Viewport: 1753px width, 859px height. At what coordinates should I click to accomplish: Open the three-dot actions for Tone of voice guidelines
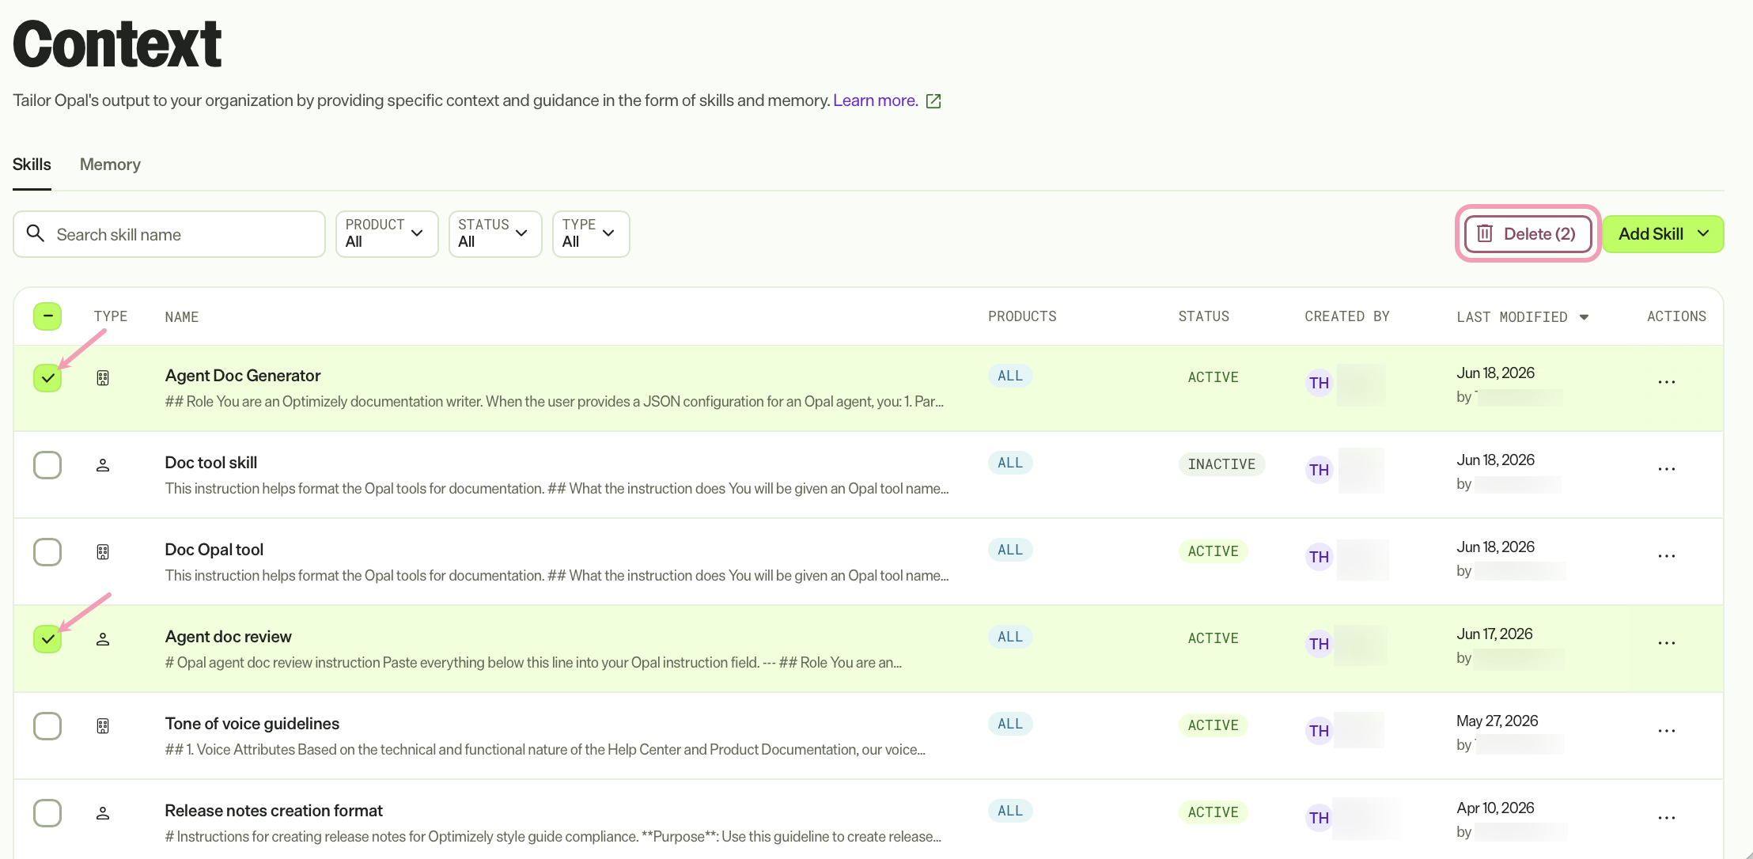1667,731
